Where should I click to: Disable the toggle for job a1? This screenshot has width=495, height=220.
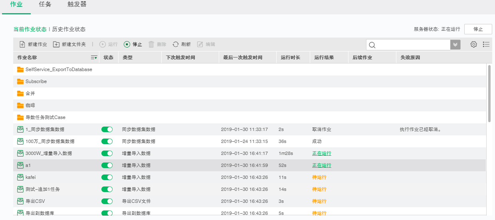coord(107,165)
